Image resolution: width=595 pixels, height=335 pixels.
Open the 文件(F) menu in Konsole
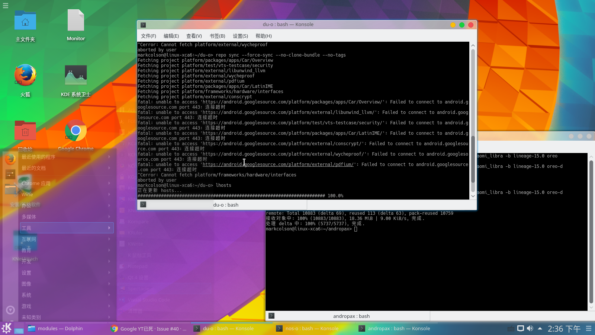148,36
